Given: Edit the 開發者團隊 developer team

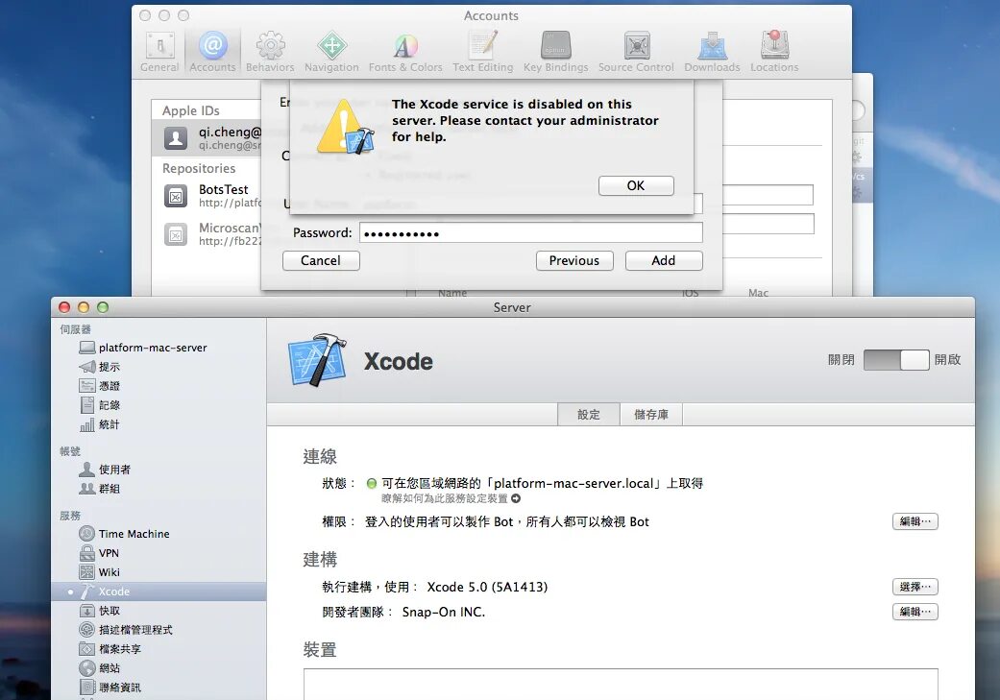Looking at the screenshot, I should tap(915, 612).
